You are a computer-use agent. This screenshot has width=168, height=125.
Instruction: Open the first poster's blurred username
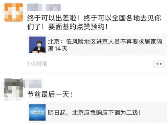click(44, 7)
